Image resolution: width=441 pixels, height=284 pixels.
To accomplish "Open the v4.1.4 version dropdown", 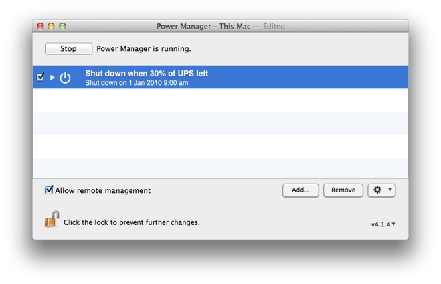I will [383, 224].
